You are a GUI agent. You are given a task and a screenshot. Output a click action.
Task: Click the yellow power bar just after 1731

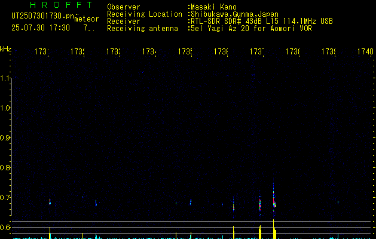pyautogui.click(x=50, y=233)
